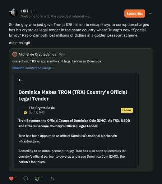Follow The Crypto Basic

[127, 110]
